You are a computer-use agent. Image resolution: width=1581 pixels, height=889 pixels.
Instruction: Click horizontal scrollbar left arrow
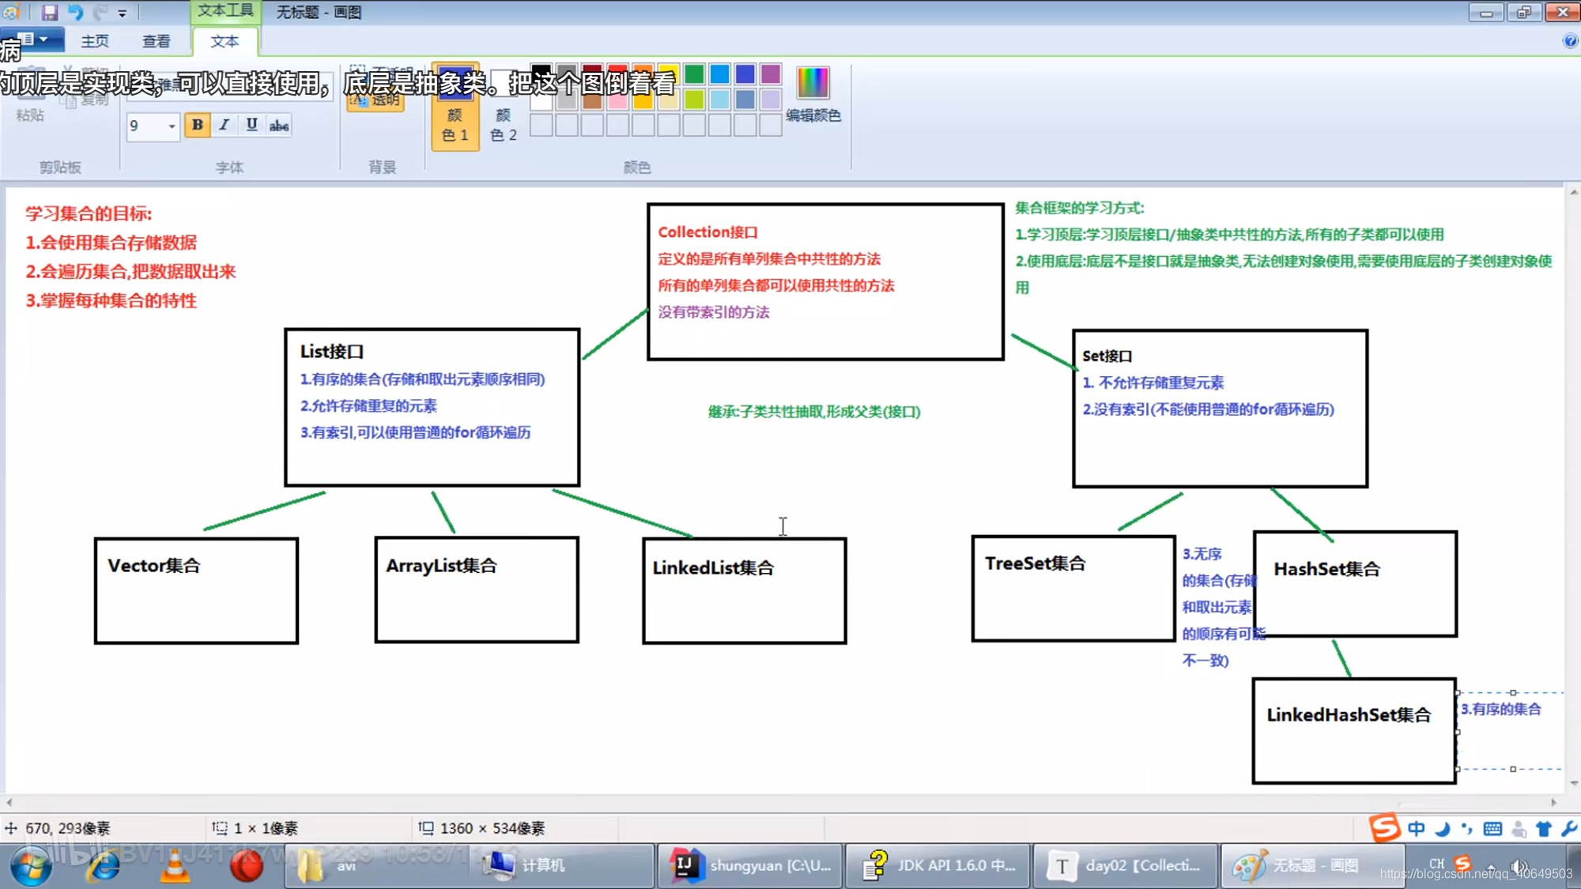(x=9, y=802)
